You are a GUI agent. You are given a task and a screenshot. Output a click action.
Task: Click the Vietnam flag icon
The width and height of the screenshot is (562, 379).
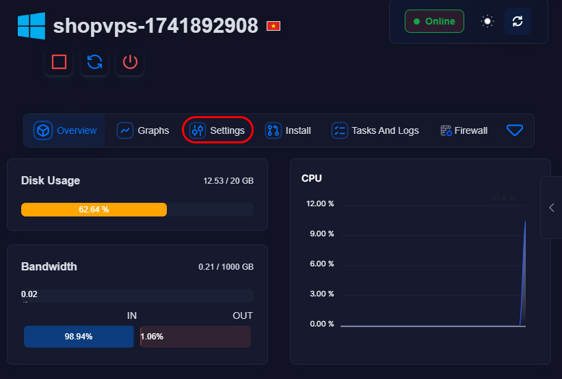coord(273,26)
